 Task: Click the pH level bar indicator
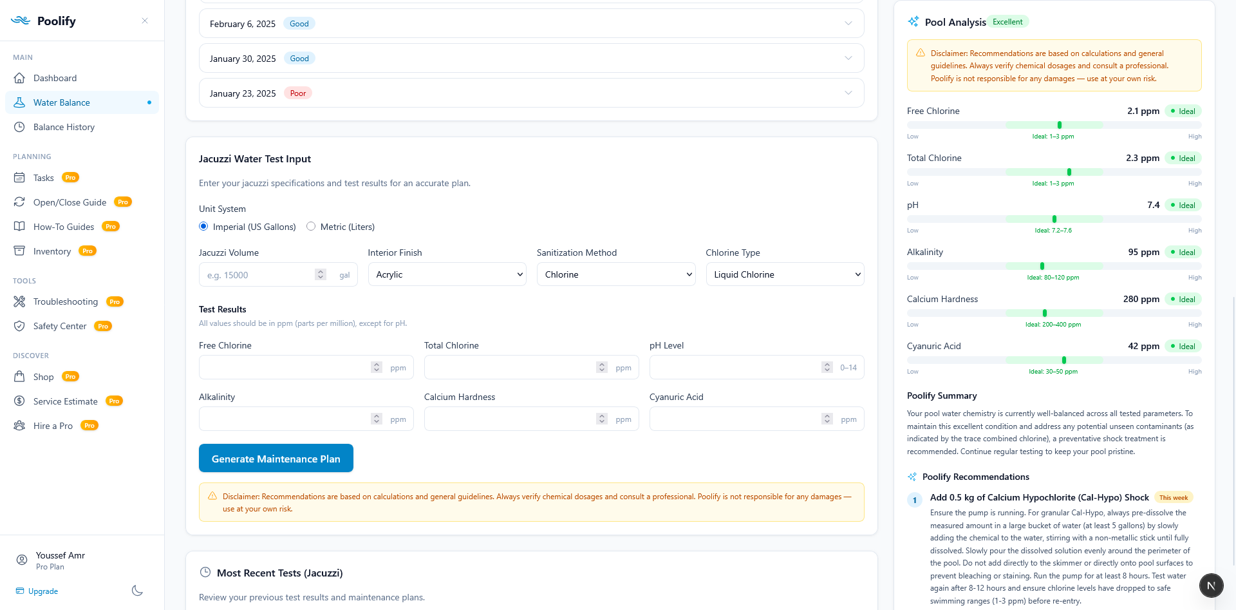(x=1054, y=219)
